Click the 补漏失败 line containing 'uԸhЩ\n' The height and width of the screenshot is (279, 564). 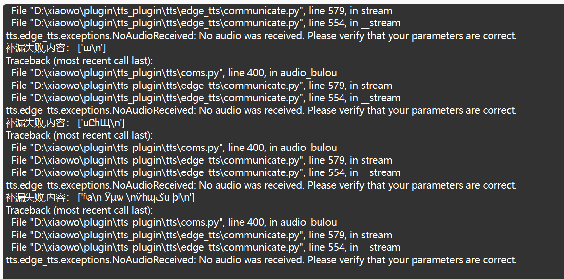pyautogui.click(x=66, y=123)
